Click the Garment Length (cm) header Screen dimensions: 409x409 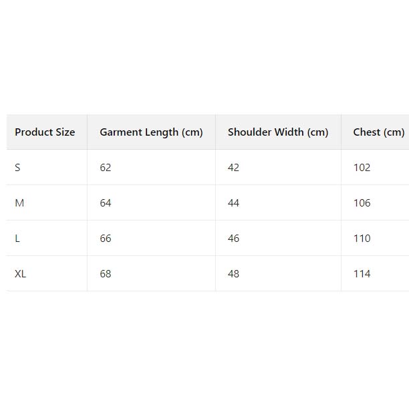pos(151,132)
